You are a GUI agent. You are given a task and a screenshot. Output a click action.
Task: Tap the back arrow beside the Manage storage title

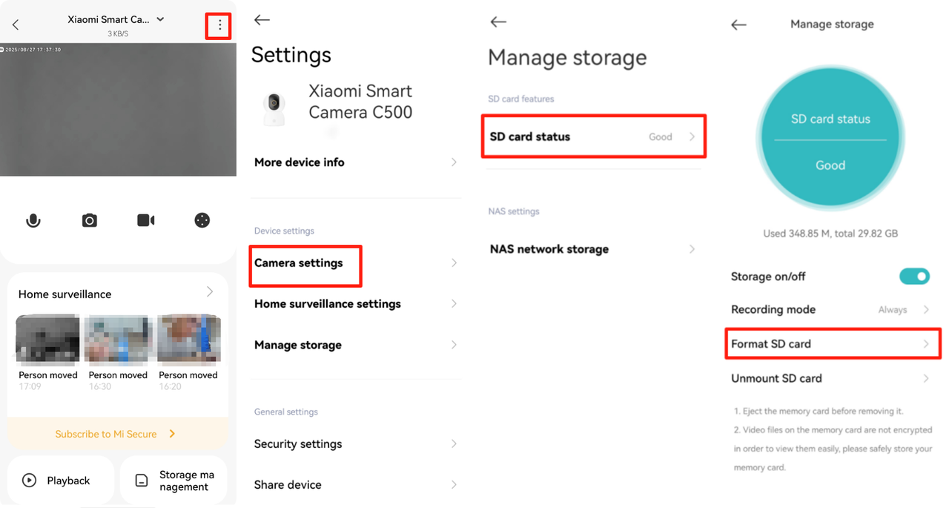click(x=738, y=24)
